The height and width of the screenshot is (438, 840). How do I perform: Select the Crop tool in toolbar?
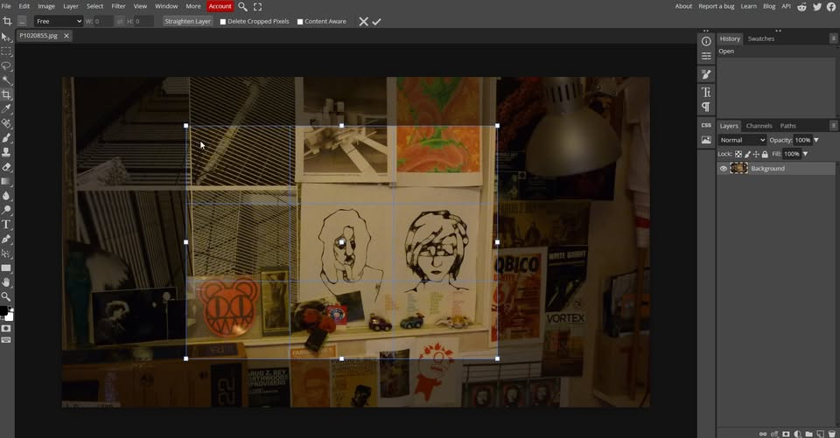coord(6,94)
